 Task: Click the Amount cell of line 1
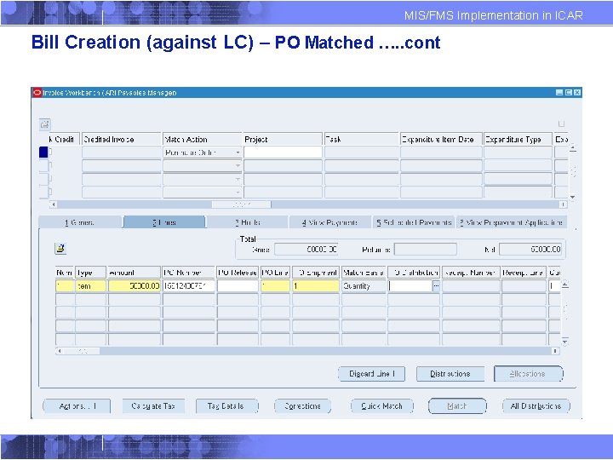pyautogui.click(x=135, y=286)
